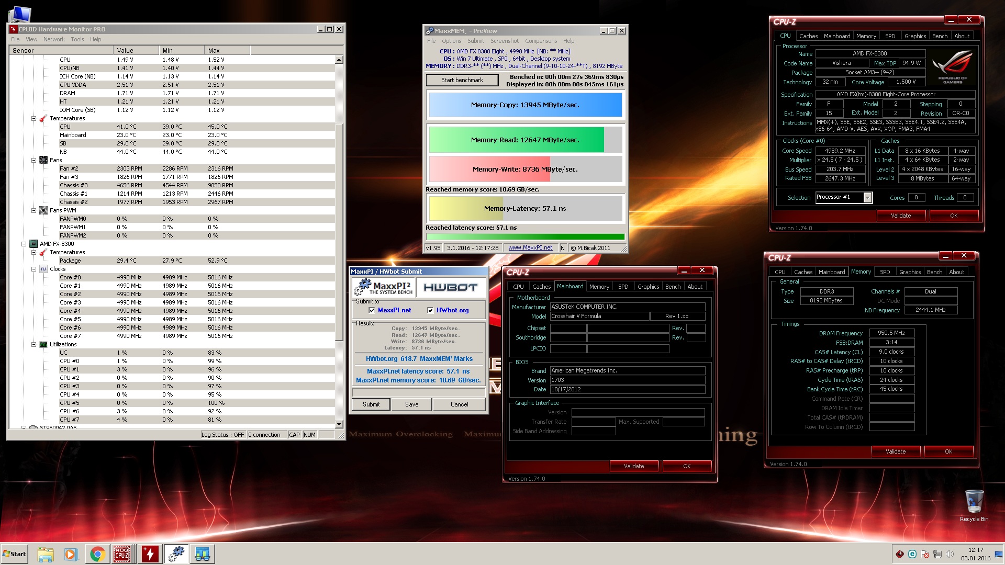Click the ROG Republic of Gamers logo

[x=952, y=67]
